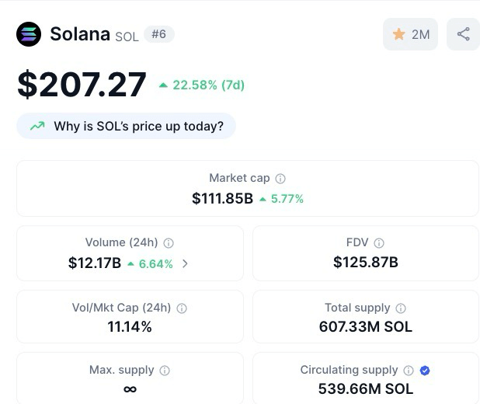Click the Market cap info icon
Viewport: 480px width, 404px height.
tap(280, 179)
